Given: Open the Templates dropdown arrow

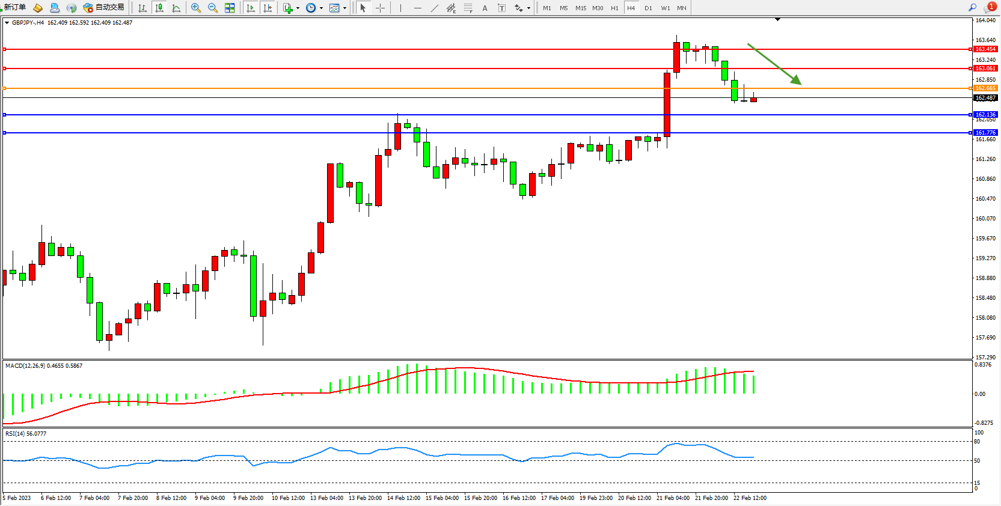Looking at the screenshot, I should click(344, 8).
